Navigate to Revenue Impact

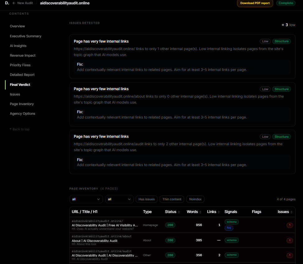click(x=23, y=56)
